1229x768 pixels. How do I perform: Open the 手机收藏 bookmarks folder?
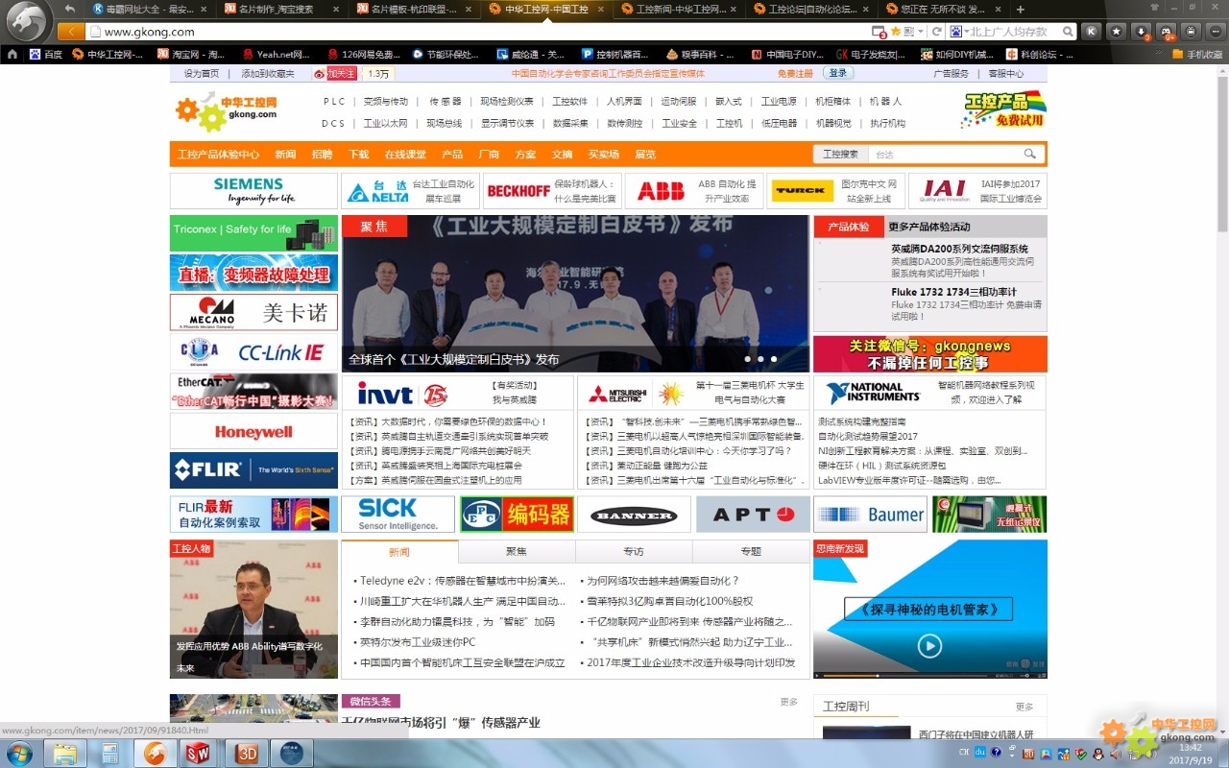(x=1197, y=55)
